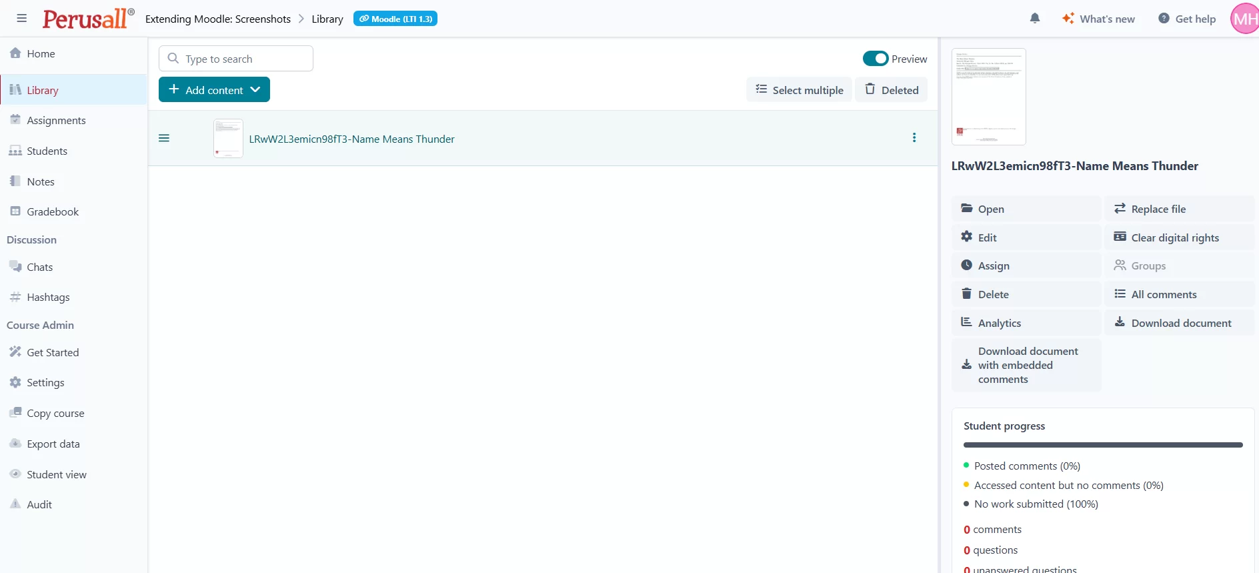Viewport: 1259px width, 573px height.
Task: Click the Student progress bar
Action: (1102, 445)
